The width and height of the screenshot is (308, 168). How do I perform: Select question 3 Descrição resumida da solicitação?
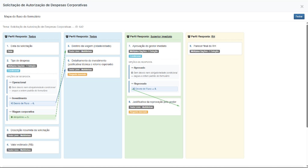pos(32,133)
